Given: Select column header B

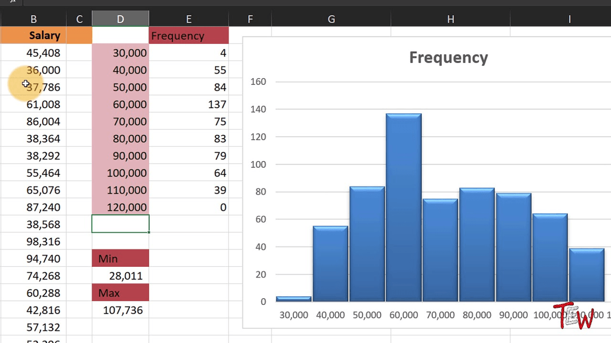Looking at the screenshot, I should [33, 19].
